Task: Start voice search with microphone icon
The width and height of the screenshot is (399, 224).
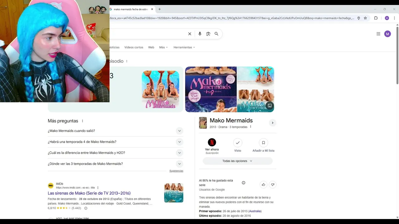Action: pos(200,34)
